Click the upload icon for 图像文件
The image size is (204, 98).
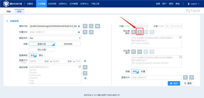pyautogui.click(x=192, y=77)
